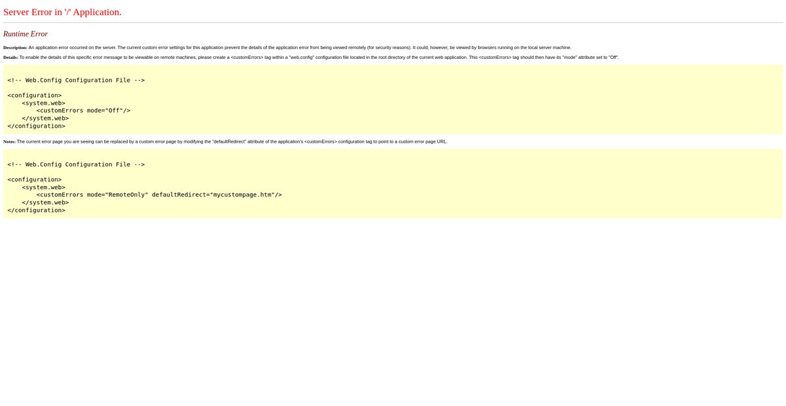
Task: Click the closing configuration tag in the first code block
Action: [37, 126]
